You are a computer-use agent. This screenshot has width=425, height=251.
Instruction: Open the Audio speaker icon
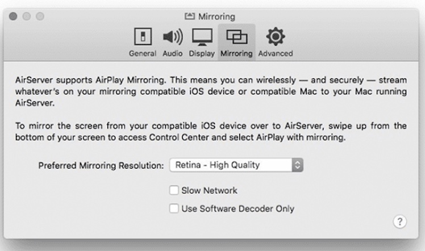[x=172, y=37]
